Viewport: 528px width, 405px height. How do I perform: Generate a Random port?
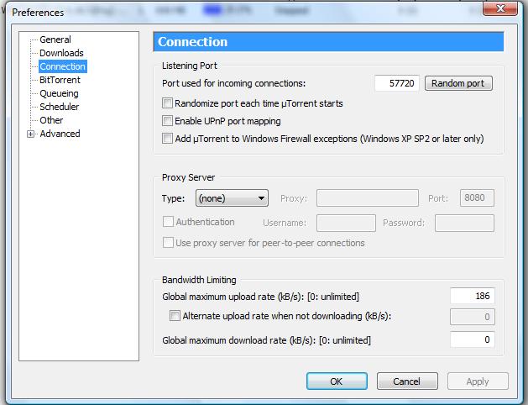coord(458,83)
